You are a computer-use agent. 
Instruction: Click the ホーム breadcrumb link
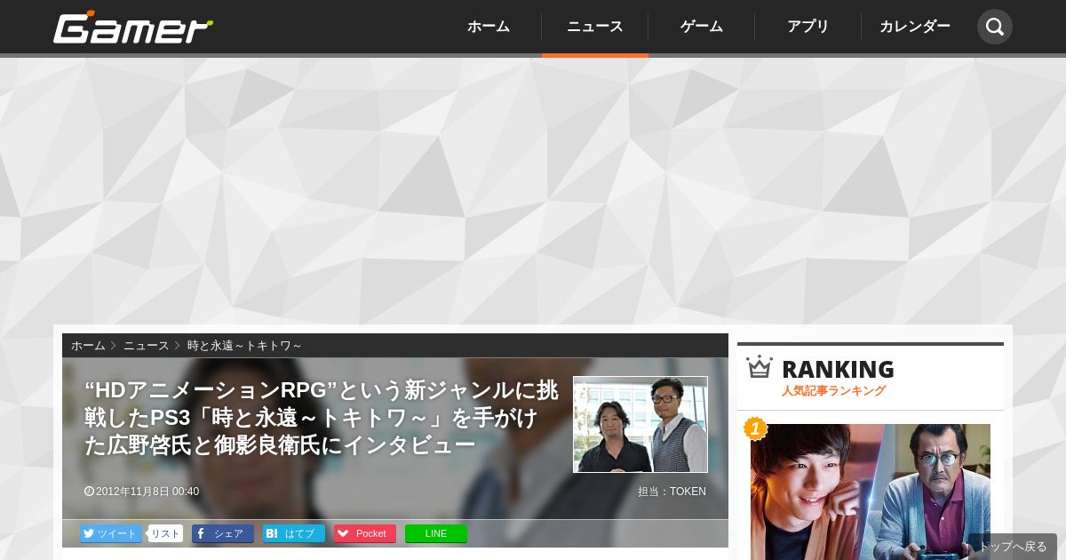point(88,346)
